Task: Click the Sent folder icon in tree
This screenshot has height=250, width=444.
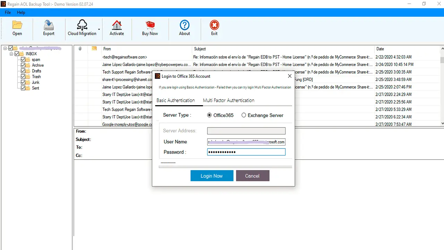Action: click(x=28, y=88)
